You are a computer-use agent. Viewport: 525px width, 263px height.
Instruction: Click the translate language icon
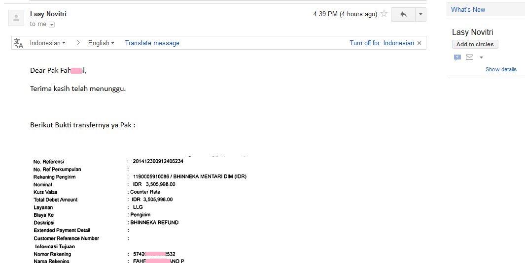pos(18,43)
